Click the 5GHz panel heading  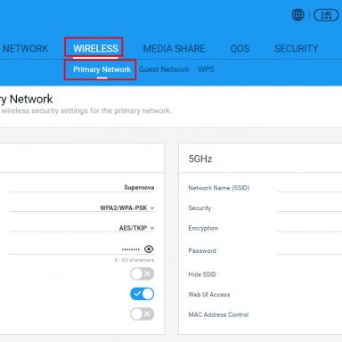pyautogui.click(x=200, y=159)
